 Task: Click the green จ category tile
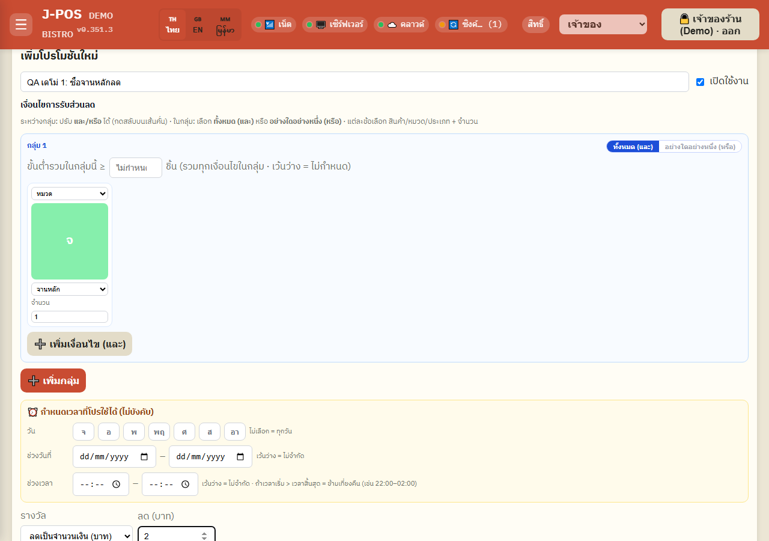point(70,241)
